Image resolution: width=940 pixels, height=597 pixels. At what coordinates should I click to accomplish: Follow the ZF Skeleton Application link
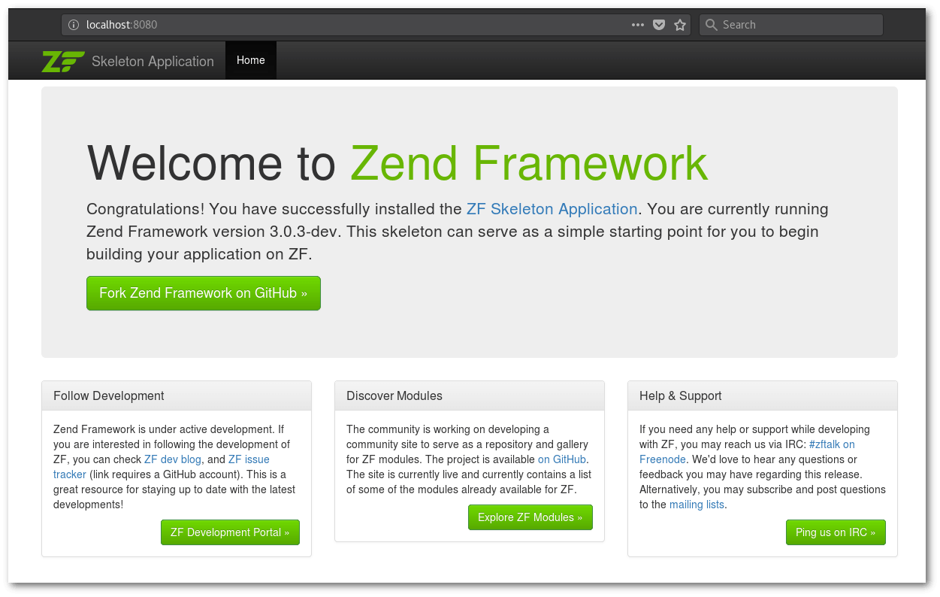point(552,209)
